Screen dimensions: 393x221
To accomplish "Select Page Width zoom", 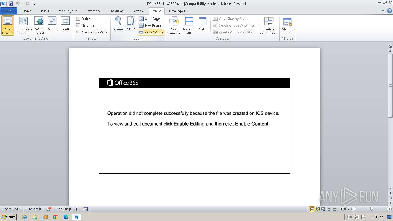I will pyautogui.click(x=151, y=32).
